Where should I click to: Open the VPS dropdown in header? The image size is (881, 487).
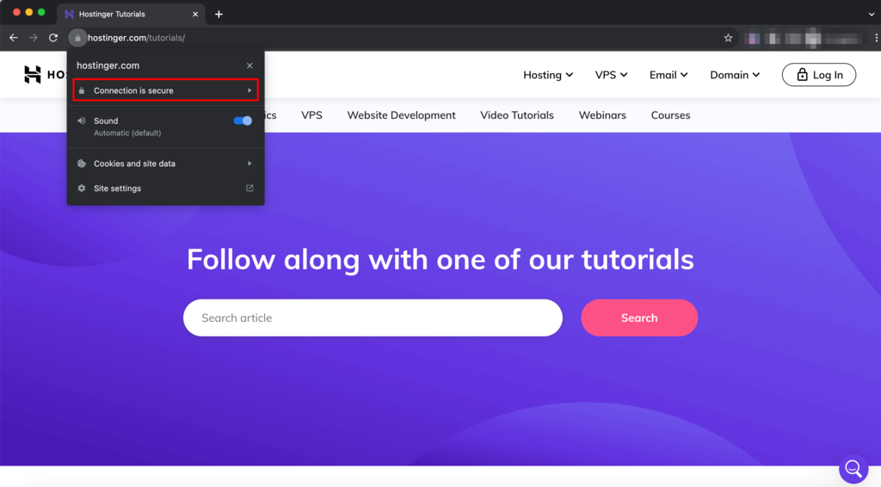point(611,75)
